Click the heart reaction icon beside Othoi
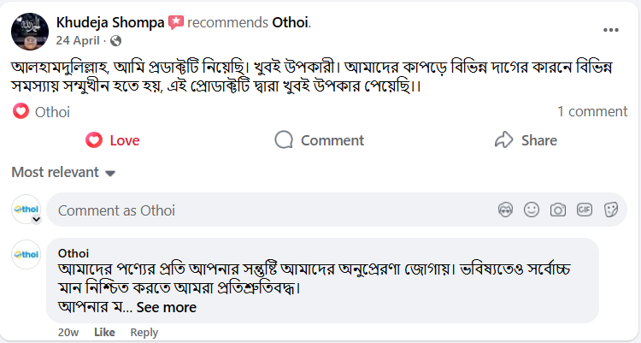641x343 pixels. (x=21, y=111)
